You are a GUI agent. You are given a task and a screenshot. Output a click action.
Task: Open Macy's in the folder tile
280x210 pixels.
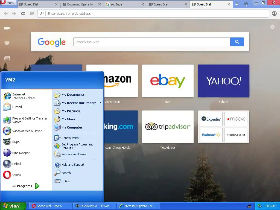click(236, 119)
